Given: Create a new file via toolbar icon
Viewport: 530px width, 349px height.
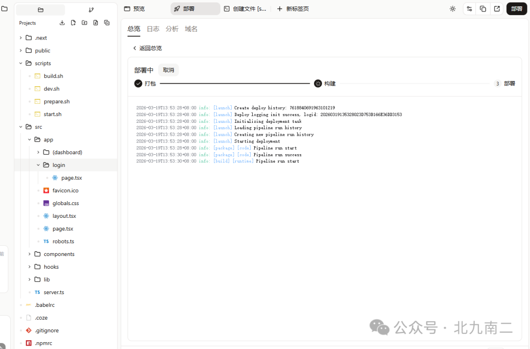Looking at the screenshot, I should [x=73, y=23].
